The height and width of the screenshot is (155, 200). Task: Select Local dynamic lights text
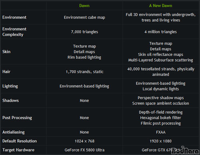click(161, 89)
